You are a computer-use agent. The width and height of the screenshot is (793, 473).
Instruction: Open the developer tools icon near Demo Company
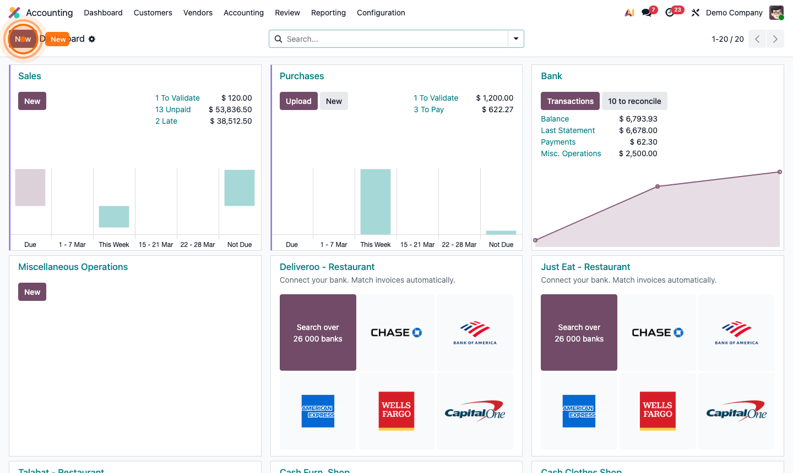tap(695, 12)
